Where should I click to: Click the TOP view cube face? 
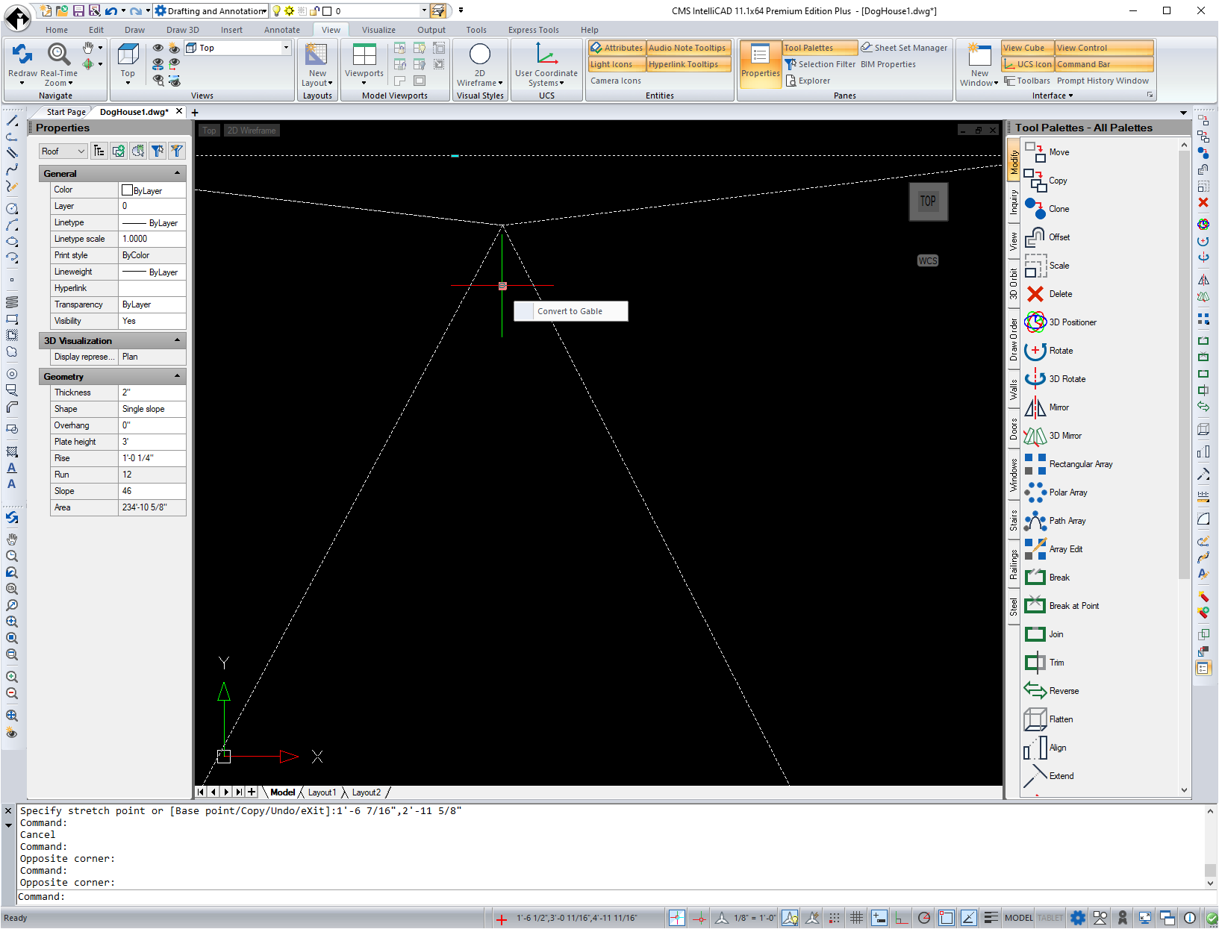[x=928, y=201]
